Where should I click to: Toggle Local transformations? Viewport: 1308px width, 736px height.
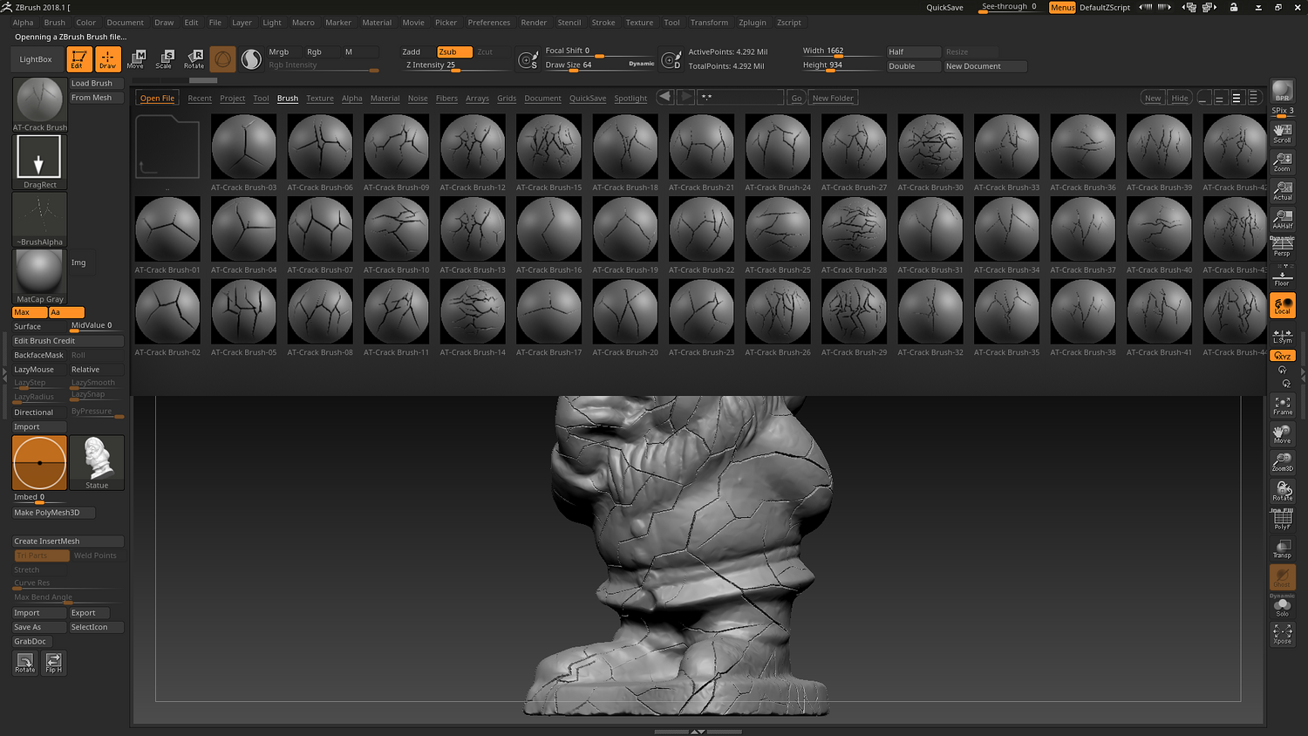(1282, 305)
